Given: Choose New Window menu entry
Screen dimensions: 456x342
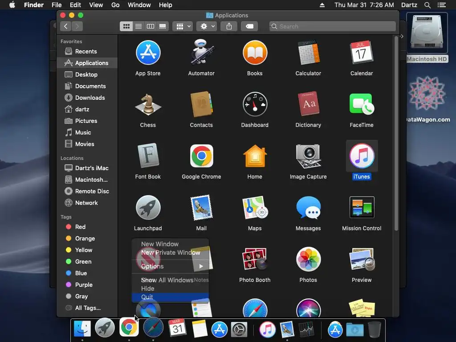Looking at the screenshot, I should click(170, 244).
